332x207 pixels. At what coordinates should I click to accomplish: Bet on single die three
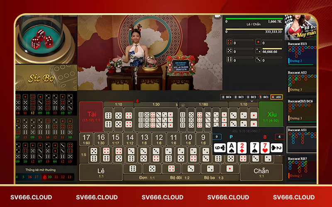(191, 169)
